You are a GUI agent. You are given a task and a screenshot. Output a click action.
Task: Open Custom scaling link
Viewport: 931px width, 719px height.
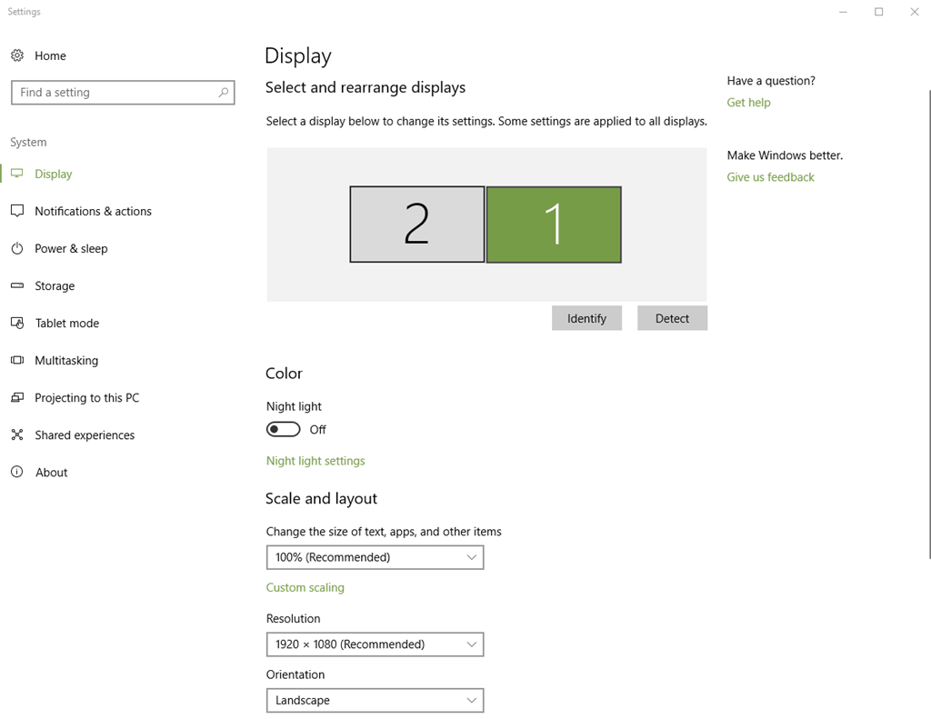point(305,587)
